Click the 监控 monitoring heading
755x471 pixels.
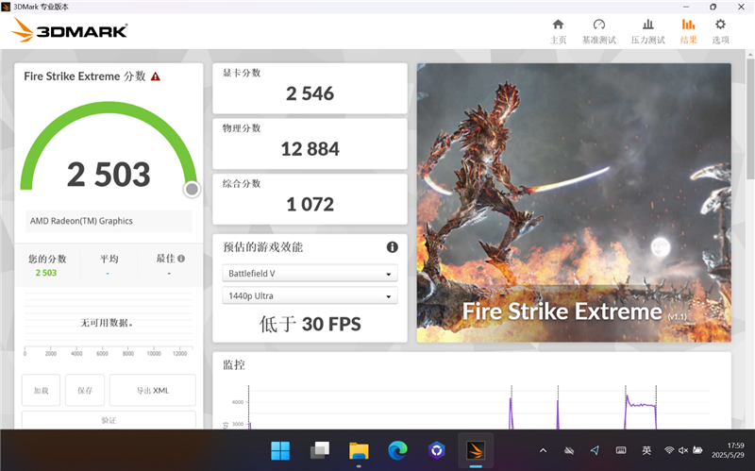tap(234, 364)
